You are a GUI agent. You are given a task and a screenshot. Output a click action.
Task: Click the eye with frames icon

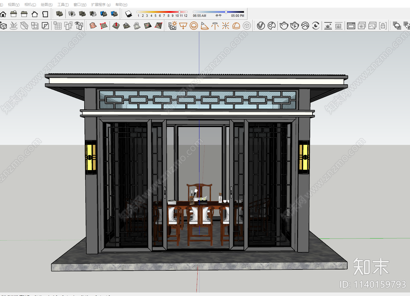pyautogui.click(x=79, y=26)
